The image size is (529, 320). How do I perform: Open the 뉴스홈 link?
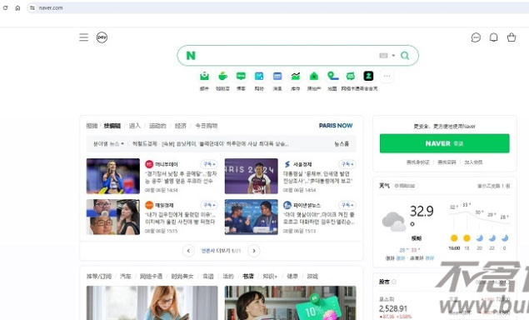tap(342, 144)
